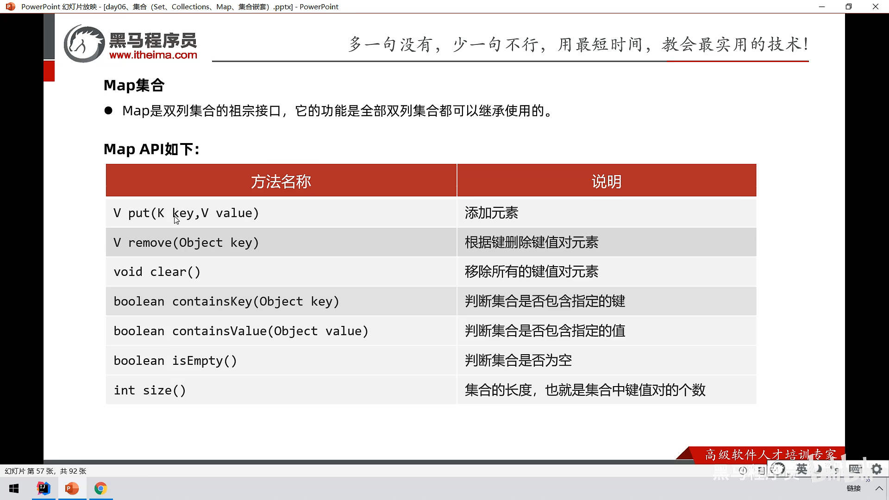Switch to PowerPoint in taskbar

(x=72, y=488)
